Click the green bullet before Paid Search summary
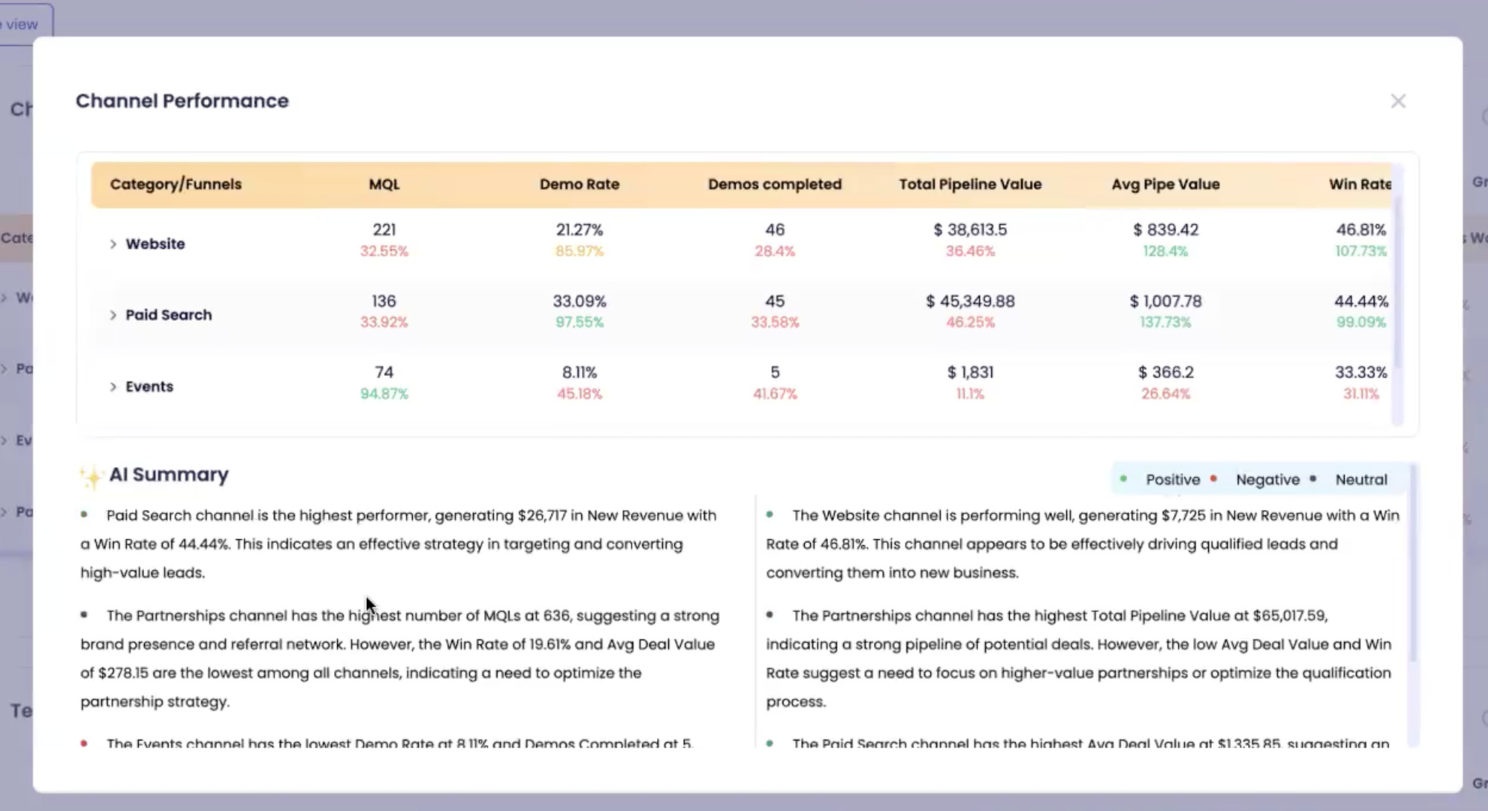1488x811 pixels. pyautogui.click(x=84, y=514)
